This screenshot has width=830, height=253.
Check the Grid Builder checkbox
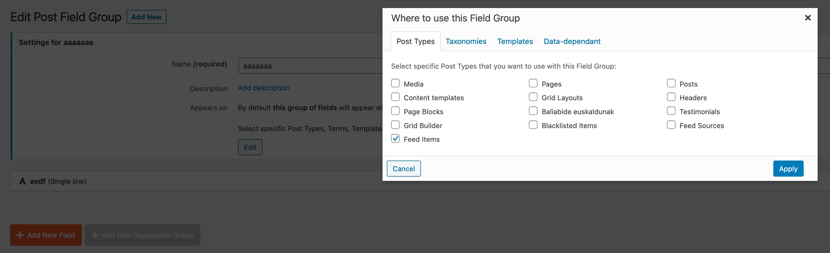click(x=395, y=125)
